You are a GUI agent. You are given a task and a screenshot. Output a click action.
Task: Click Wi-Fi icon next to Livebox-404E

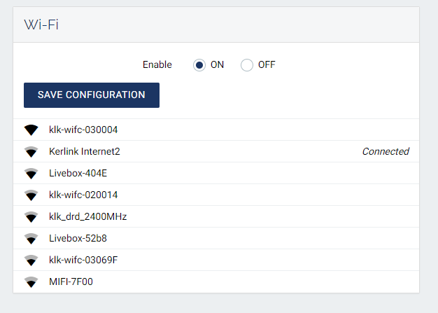31,174
